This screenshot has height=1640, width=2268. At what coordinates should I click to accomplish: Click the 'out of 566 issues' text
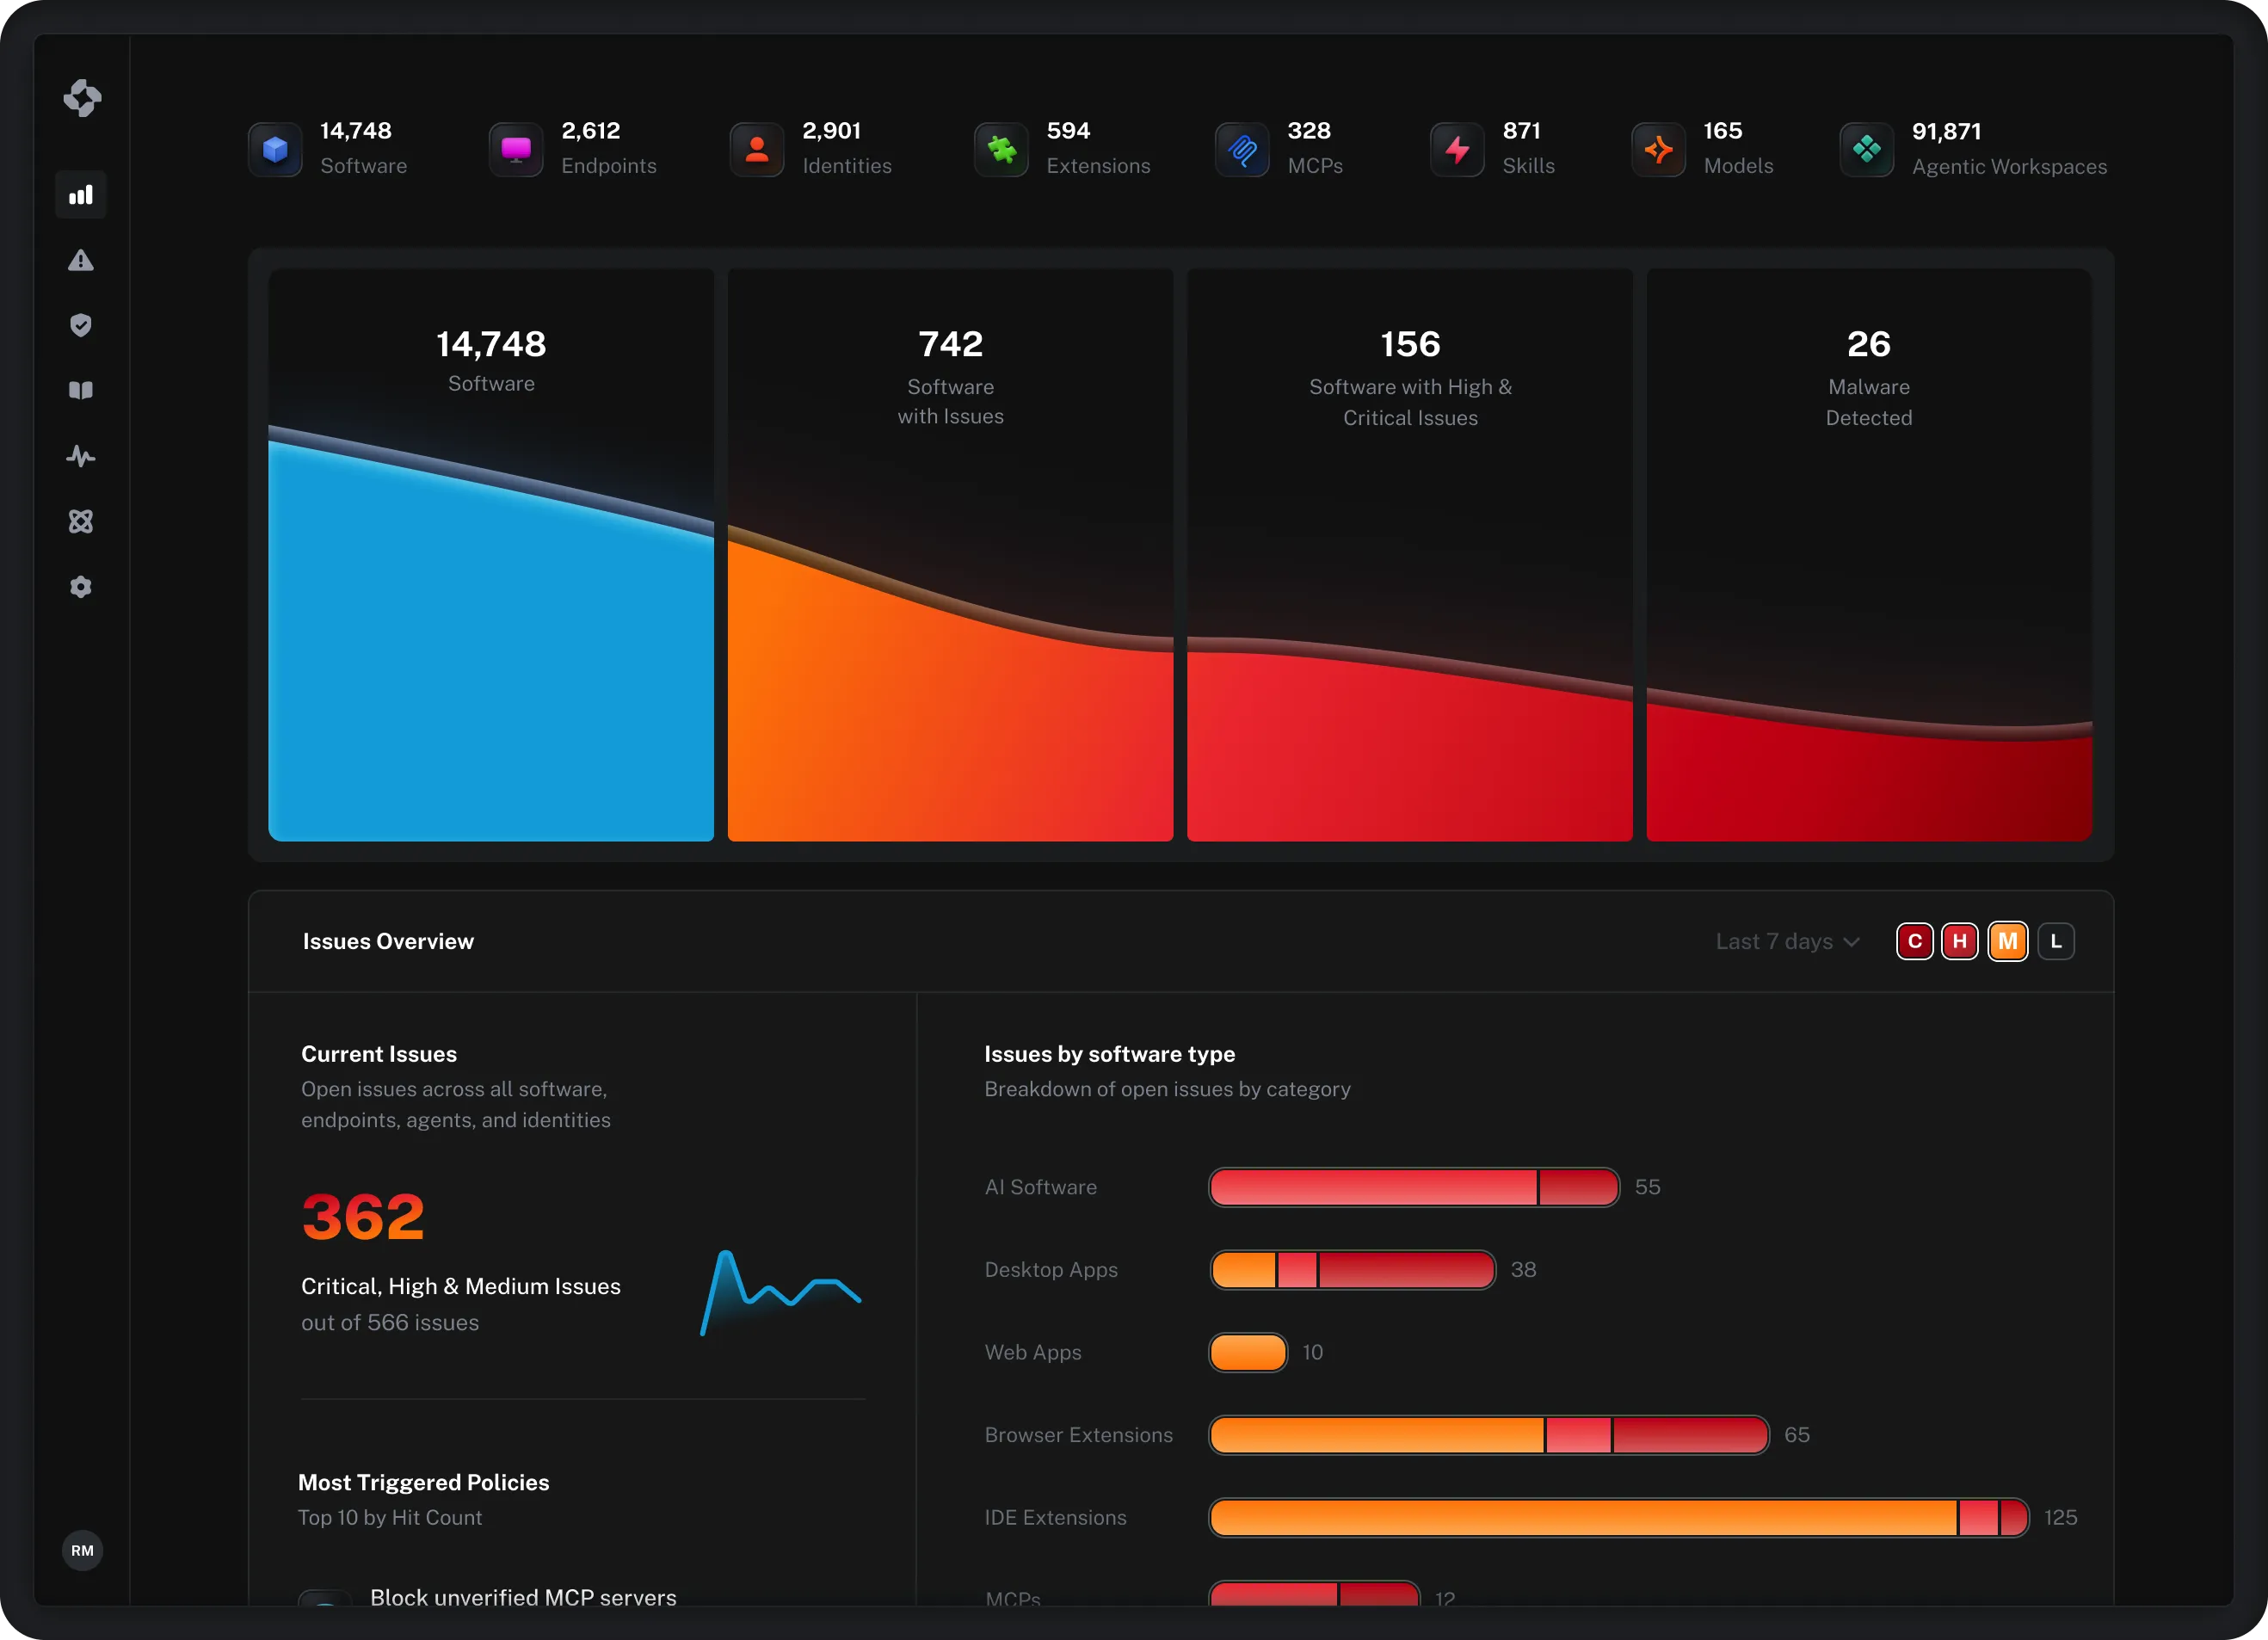(390, 1322)
